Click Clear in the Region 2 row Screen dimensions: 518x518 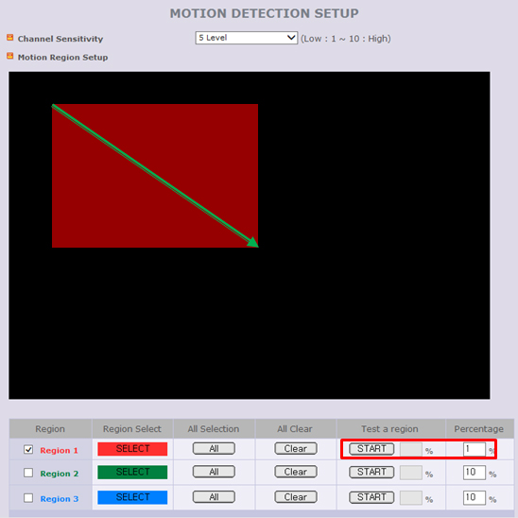tap(296, 472)
